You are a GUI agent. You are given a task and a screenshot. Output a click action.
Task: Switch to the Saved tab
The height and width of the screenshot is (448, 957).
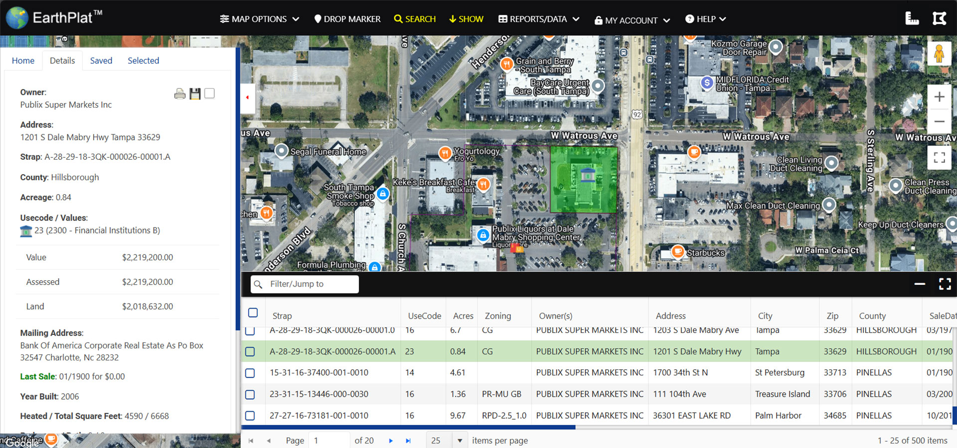tap(101, 61)
